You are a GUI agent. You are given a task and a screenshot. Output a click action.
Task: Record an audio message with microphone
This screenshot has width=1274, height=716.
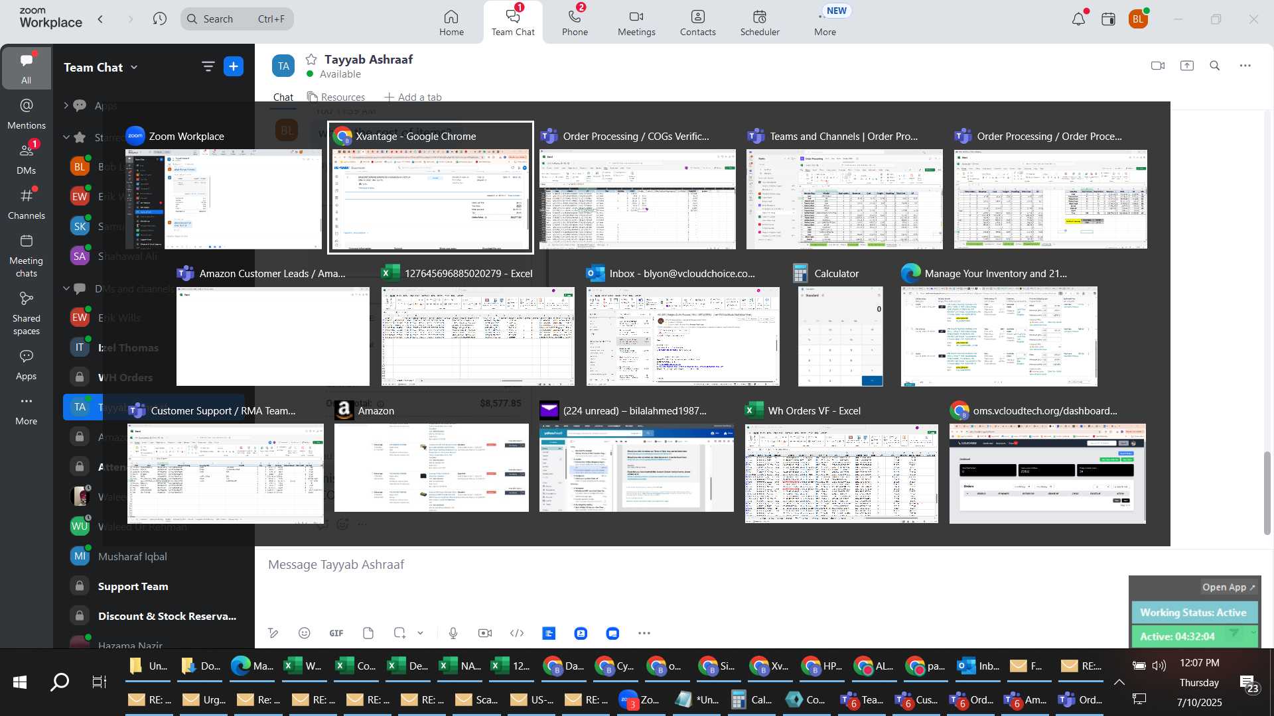(453, 633)
